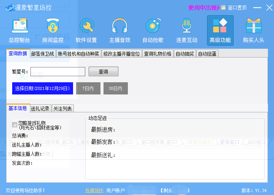Click the 最新发言 label
This screenshot has height=195, width=274.
pyautogui.click(x=103, y=142)
